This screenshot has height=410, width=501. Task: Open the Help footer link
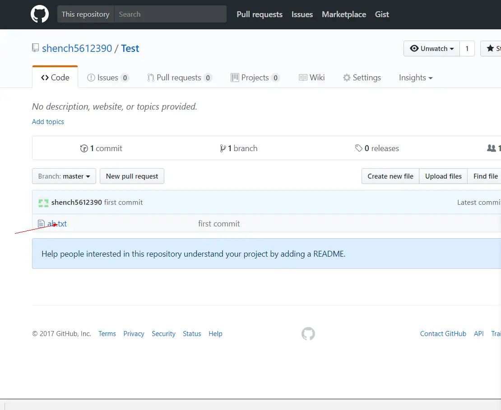click(215, 334)
